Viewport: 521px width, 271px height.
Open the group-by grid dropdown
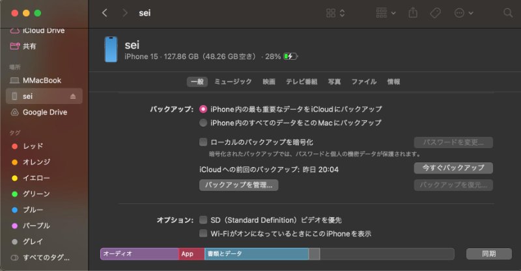[386, 13]
